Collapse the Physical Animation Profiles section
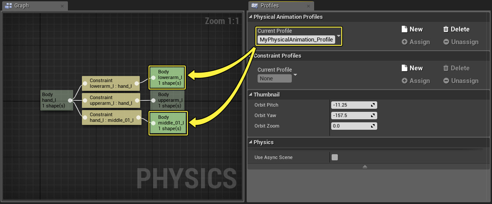Image resolution: width=492 pixels, height=204 pixels. [x=251, y=17]
